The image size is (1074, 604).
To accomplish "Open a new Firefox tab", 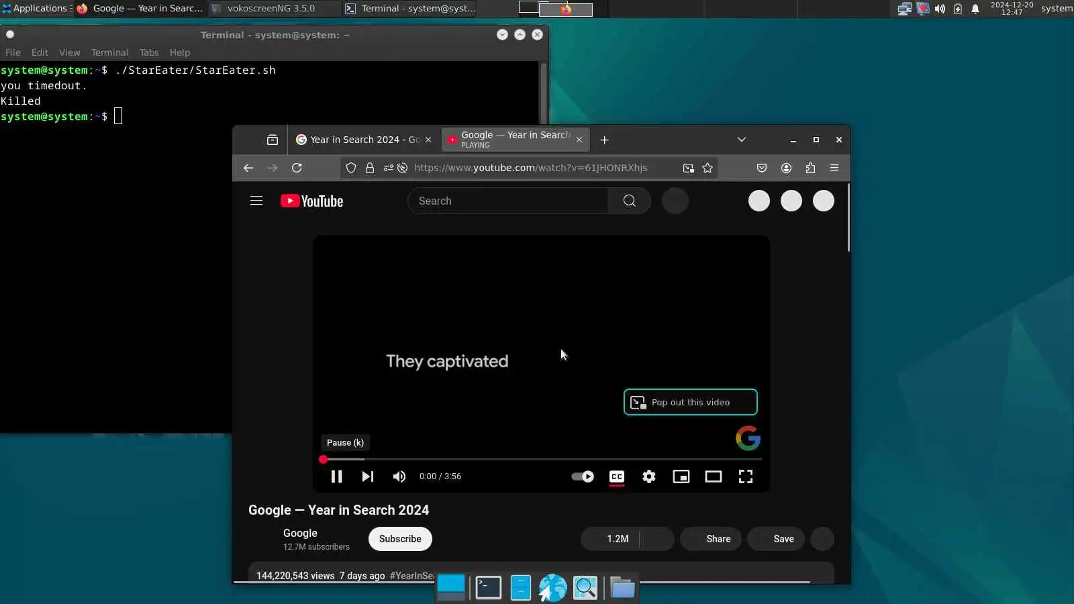I will pyautogui.click(x=604, y=140).
